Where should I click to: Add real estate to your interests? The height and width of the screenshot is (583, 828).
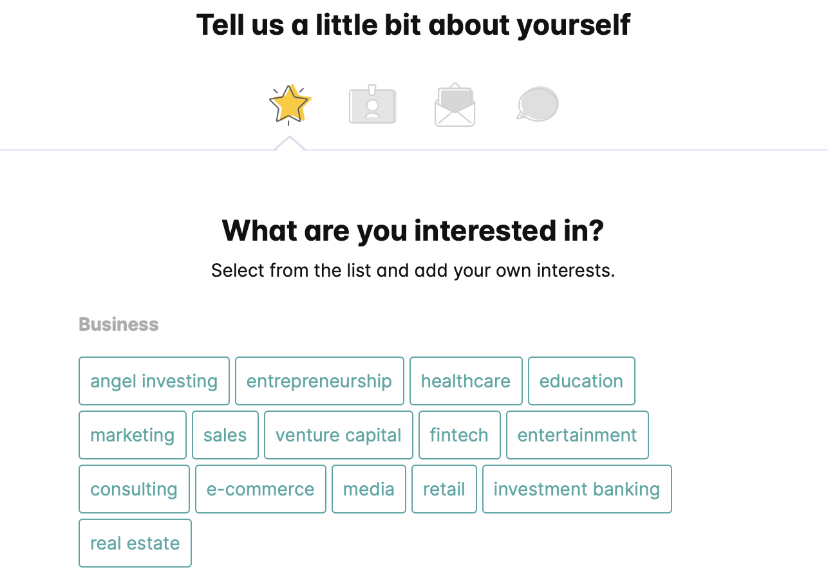point(135,543)
